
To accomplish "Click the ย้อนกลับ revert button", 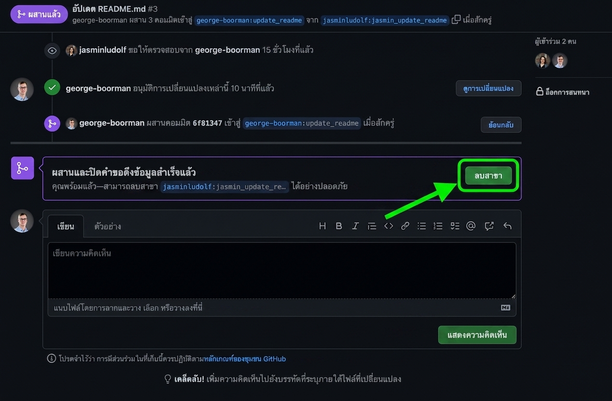I will (501, 125).
